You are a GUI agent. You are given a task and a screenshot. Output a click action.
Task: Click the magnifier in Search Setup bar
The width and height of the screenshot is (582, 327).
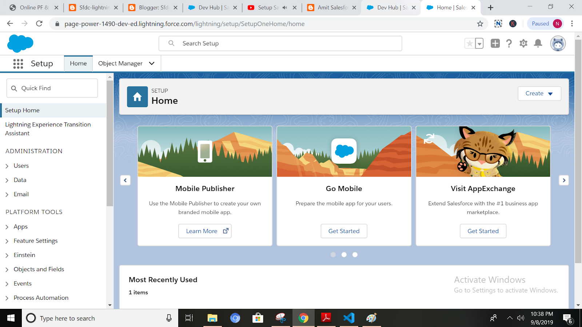tap(171, 43)
